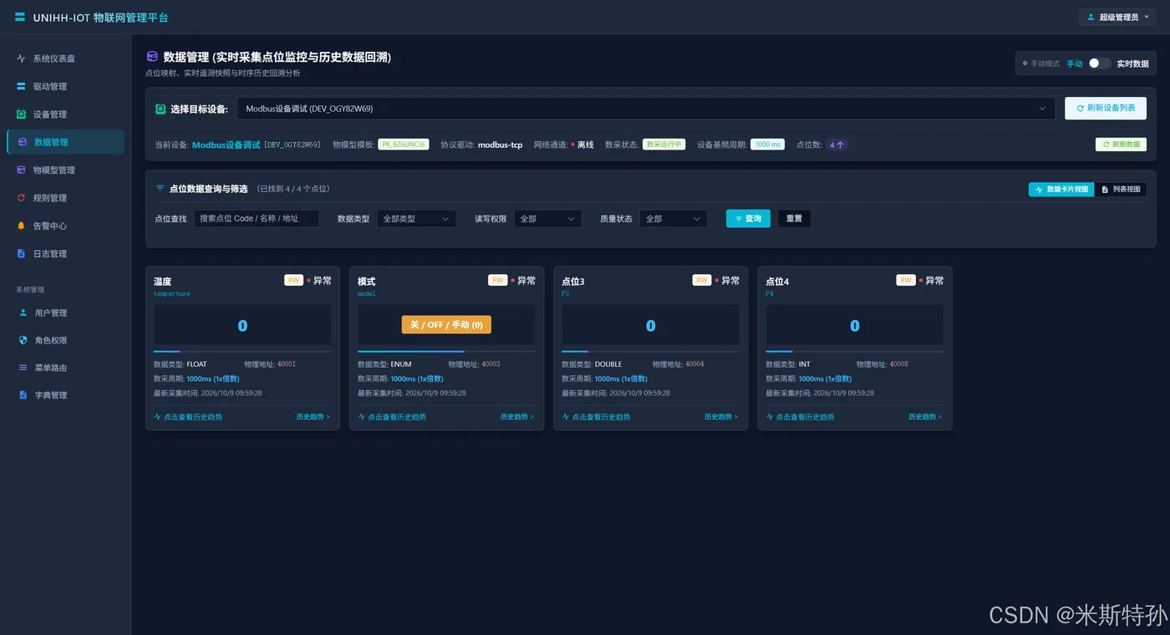Switch to the 列表视图 tab
Viewport: 1170px width, 635px height.
point(1121,190)
